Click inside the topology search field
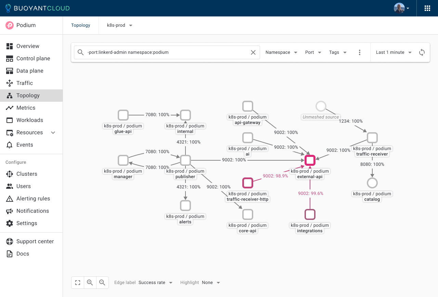Viewport: 438px width, 297px height. (x=164, y=52)
